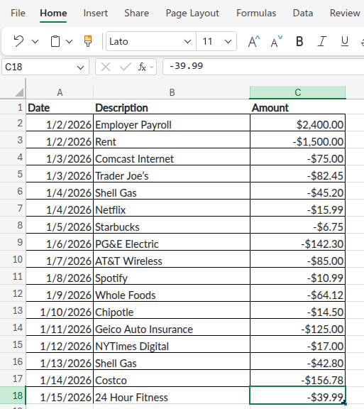The width and height of the screenshot is (364, 409).
Task: Switch to the Home tab
Action: pyautogui.click(x=53, y=13)
